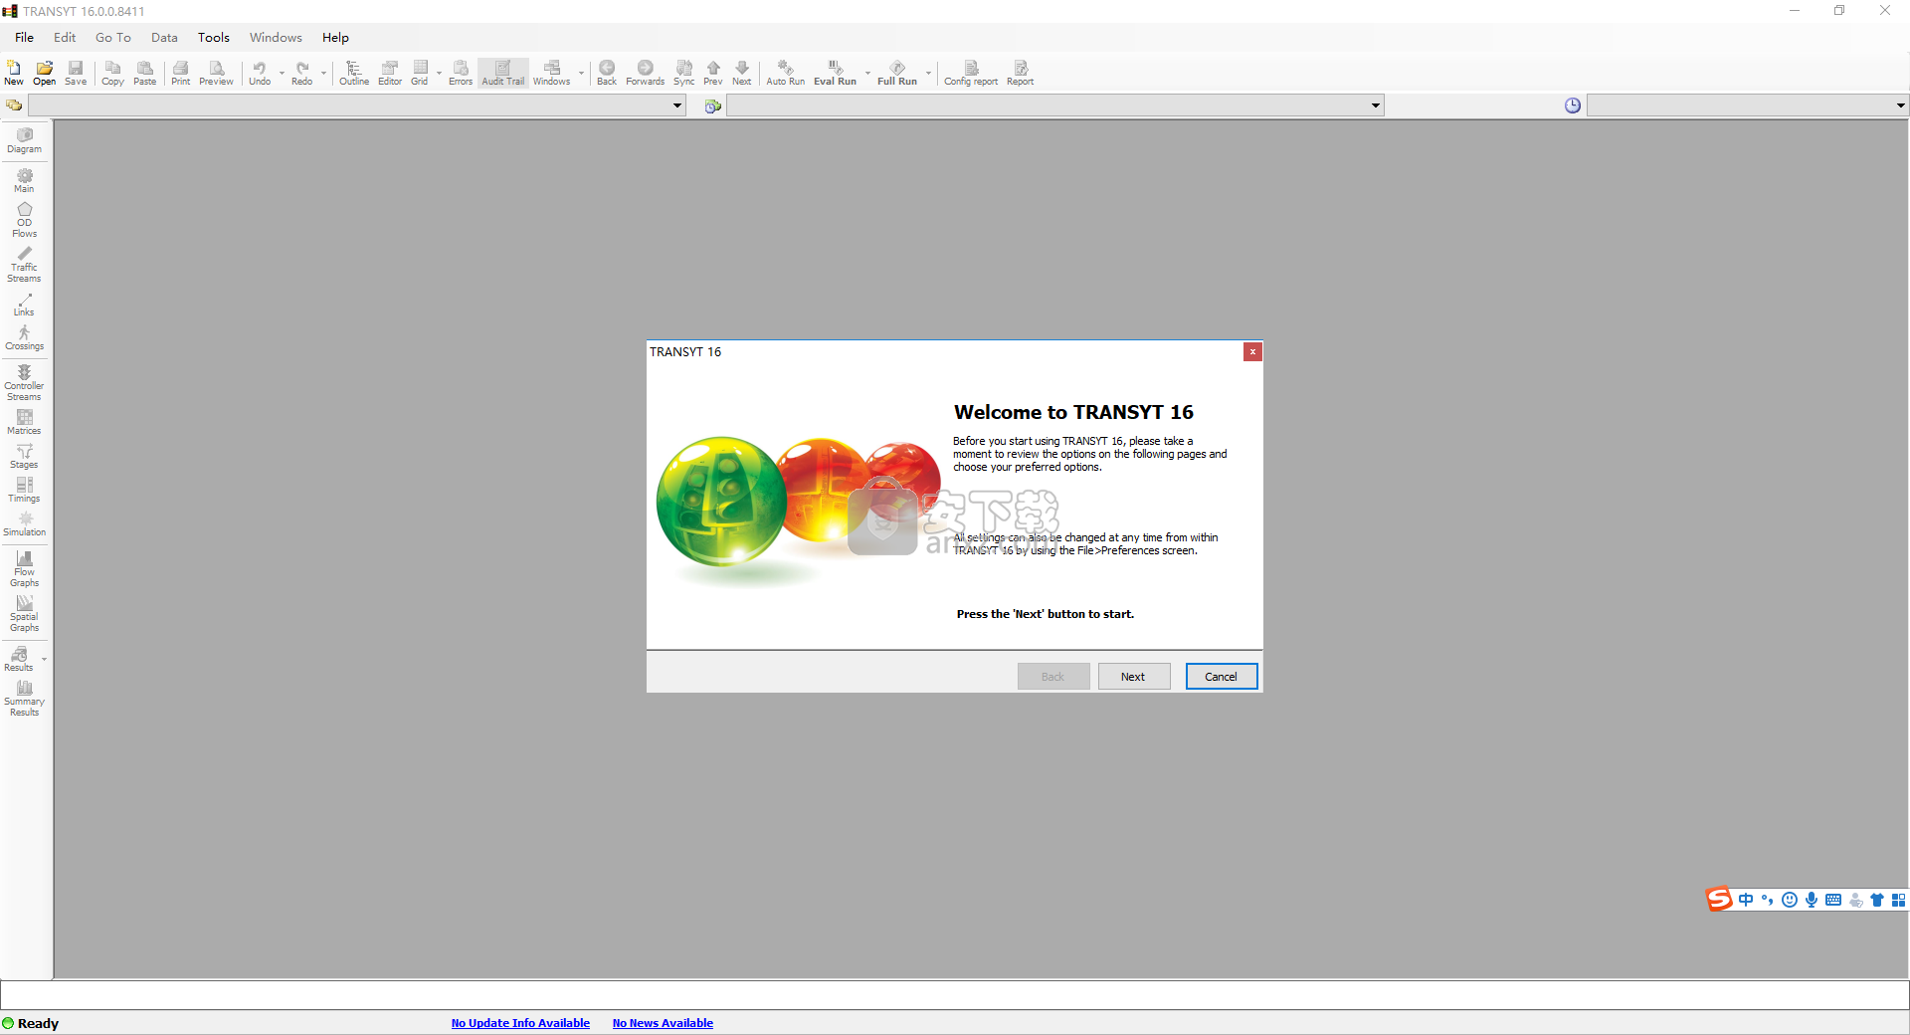Screen dimensions: 1910x1035
Task: Click the Redo toolbar icon
Action: pyautogui.click(x=302, y=73)
